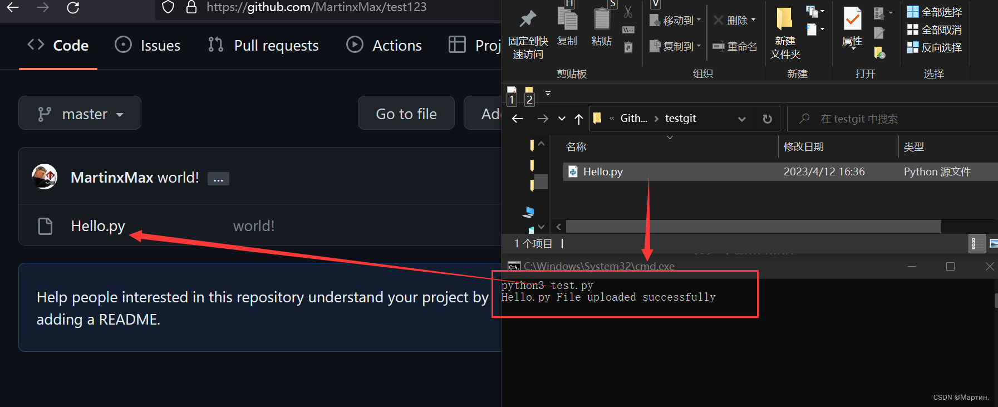Click the Edit file icon in ribbon
The height and width of the screenshot is (407, 998).
[879, 33]
